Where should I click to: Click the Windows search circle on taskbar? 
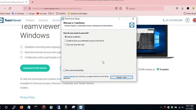click(6, 107)
